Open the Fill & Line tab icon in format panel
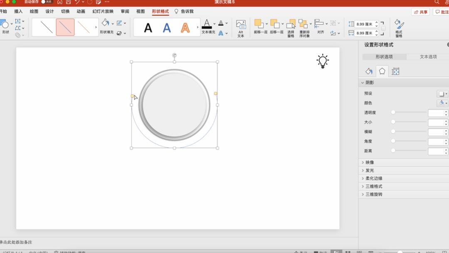Image resolution: width=449 pixels, height=253 pixels. tap(369, 72)
